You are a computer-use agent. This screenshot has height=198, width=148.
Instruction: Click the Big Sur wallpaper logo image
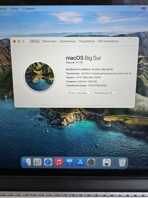[x=39, y=77]
